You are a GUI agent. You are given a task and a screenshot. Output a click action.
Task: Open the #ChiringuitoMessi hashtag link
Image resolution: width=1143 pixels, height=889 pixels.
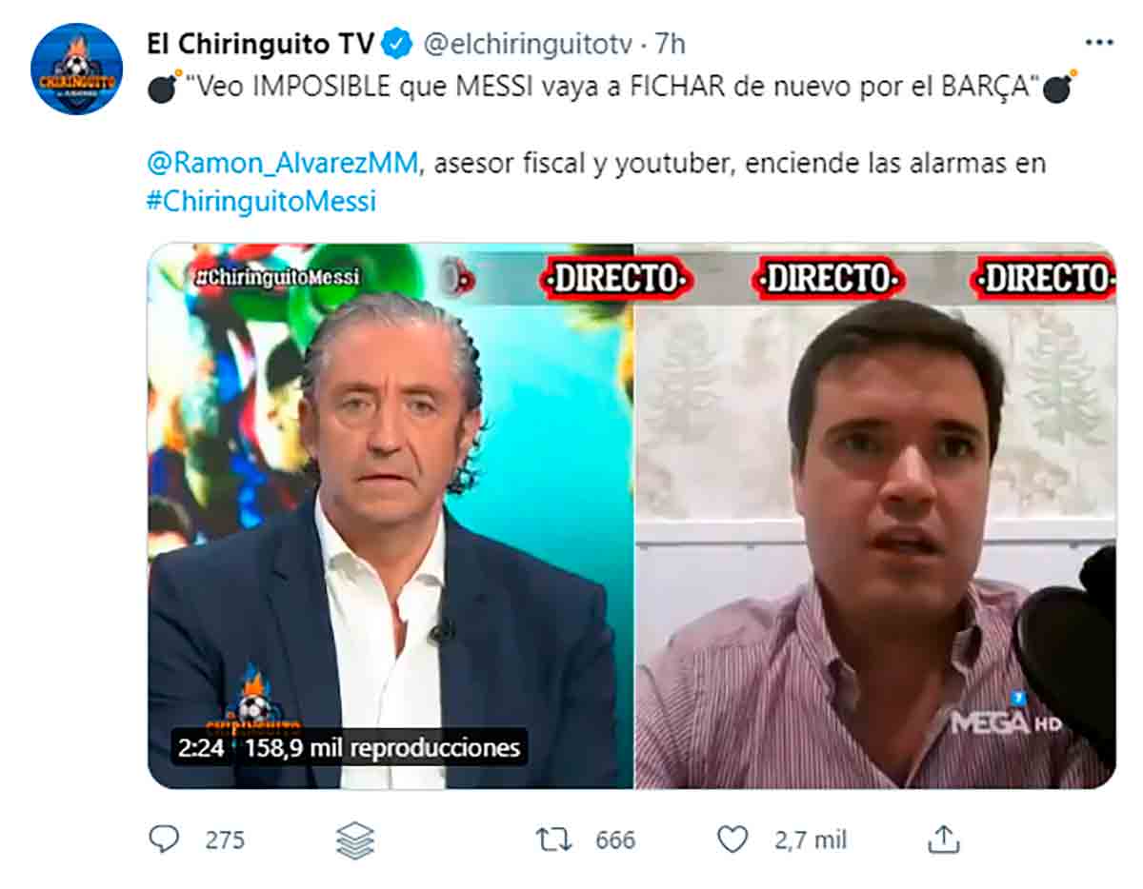pyautogui.click(x=262, y=202)
